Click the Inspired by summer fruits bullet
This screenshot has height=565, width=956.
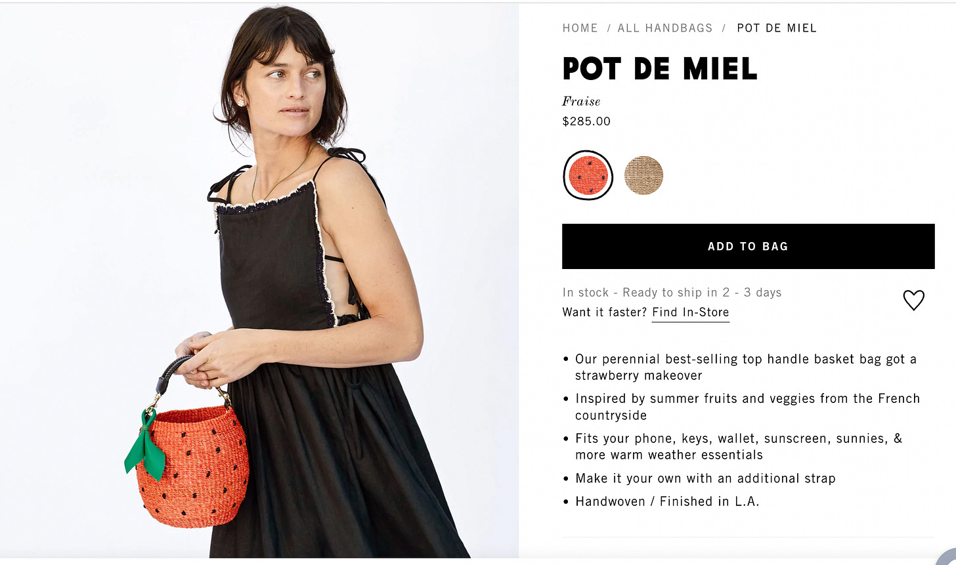click(x=747, y=407)
